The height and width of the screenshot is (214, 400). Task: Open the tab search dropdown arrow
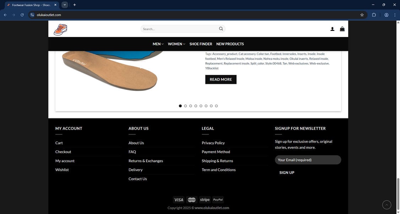point(65,5)
